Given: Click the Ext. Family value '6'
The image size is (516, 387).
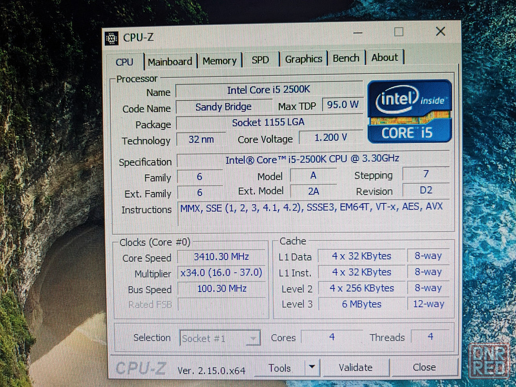Looking at the screenshot, I should point(199,192).
